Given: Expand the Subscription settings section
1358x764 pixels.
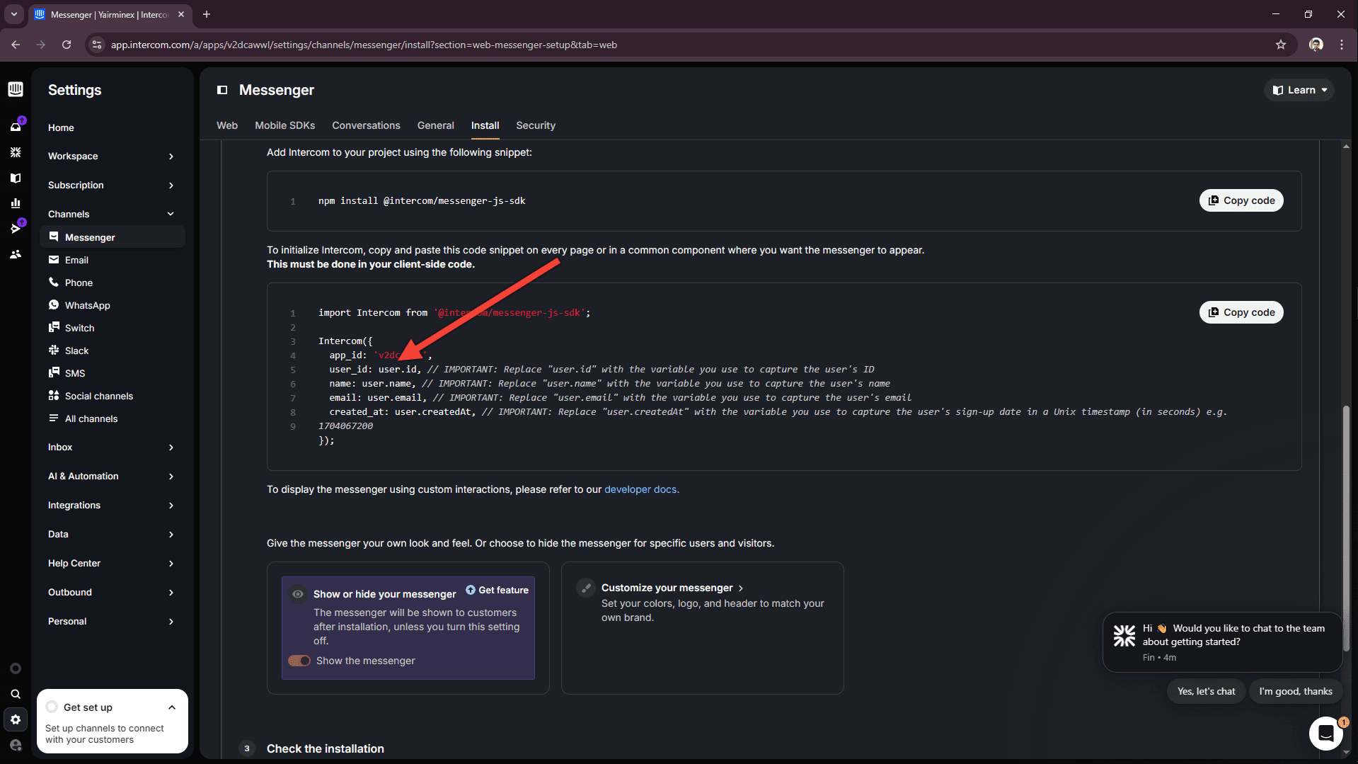Looking at the screenshot, I should pyautogui.click(x=112, y=185).
